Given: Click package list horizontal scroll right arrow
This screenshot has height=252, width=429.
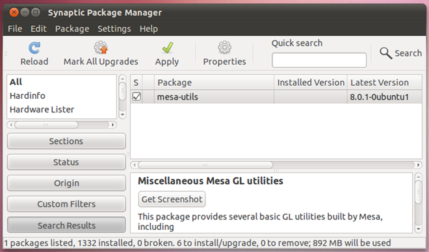Looking at the screenshot, I should (419, 165).
